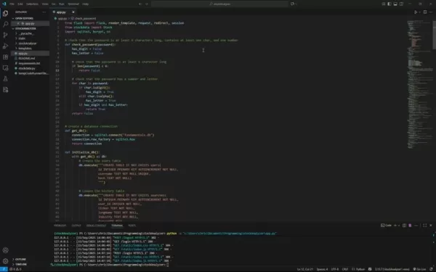
Task: Click the bottom activity bar icon below Testing
Action: [5, 90]
